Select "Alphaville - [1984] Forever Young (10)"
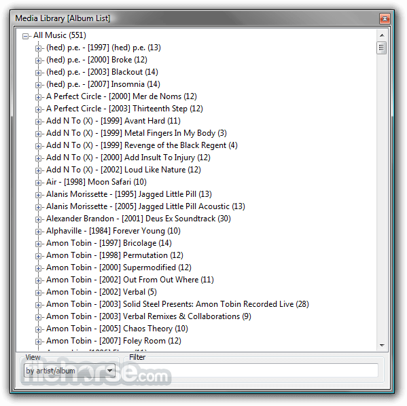 pyautogui.click(x=113, y=231)
